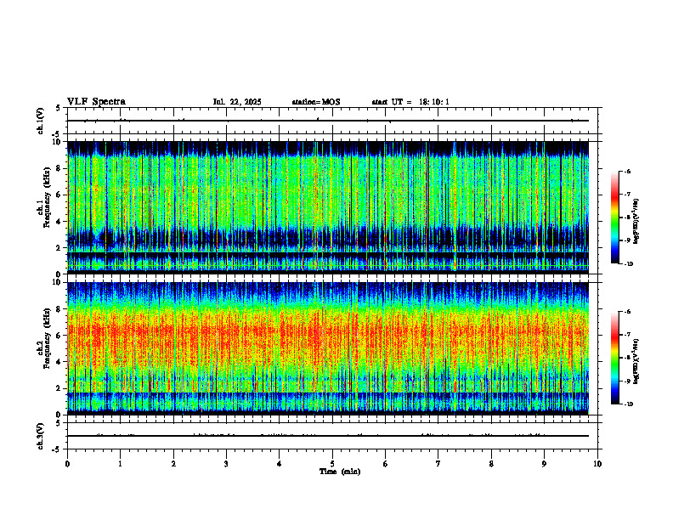Click the 'VLF Spectra' title text
Screen dimensions: 673x520
coord(96,102)
